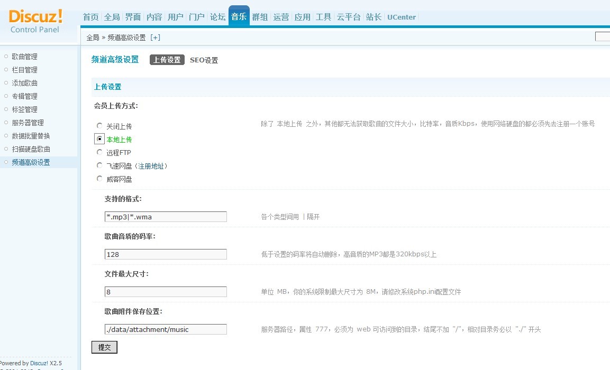Click the 支持的格式 input field

click(x=166, y=217)
